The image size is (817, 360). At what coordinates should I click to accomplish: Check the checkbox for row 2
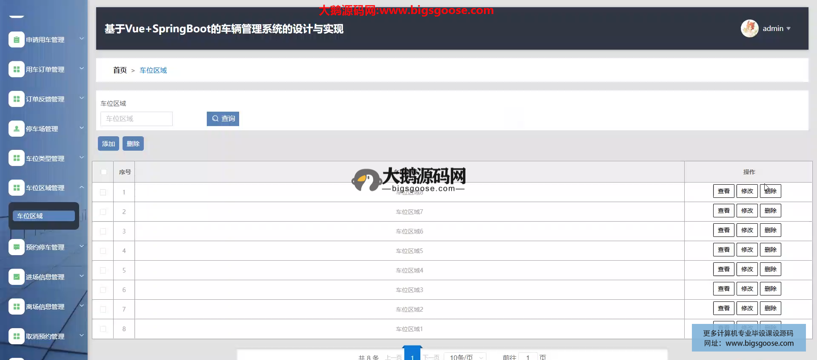[103, 212]
